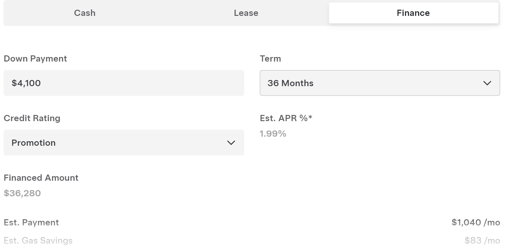Click the asterisk after Est. APR %
Screen dimensions: 509x251
[310, 117]
